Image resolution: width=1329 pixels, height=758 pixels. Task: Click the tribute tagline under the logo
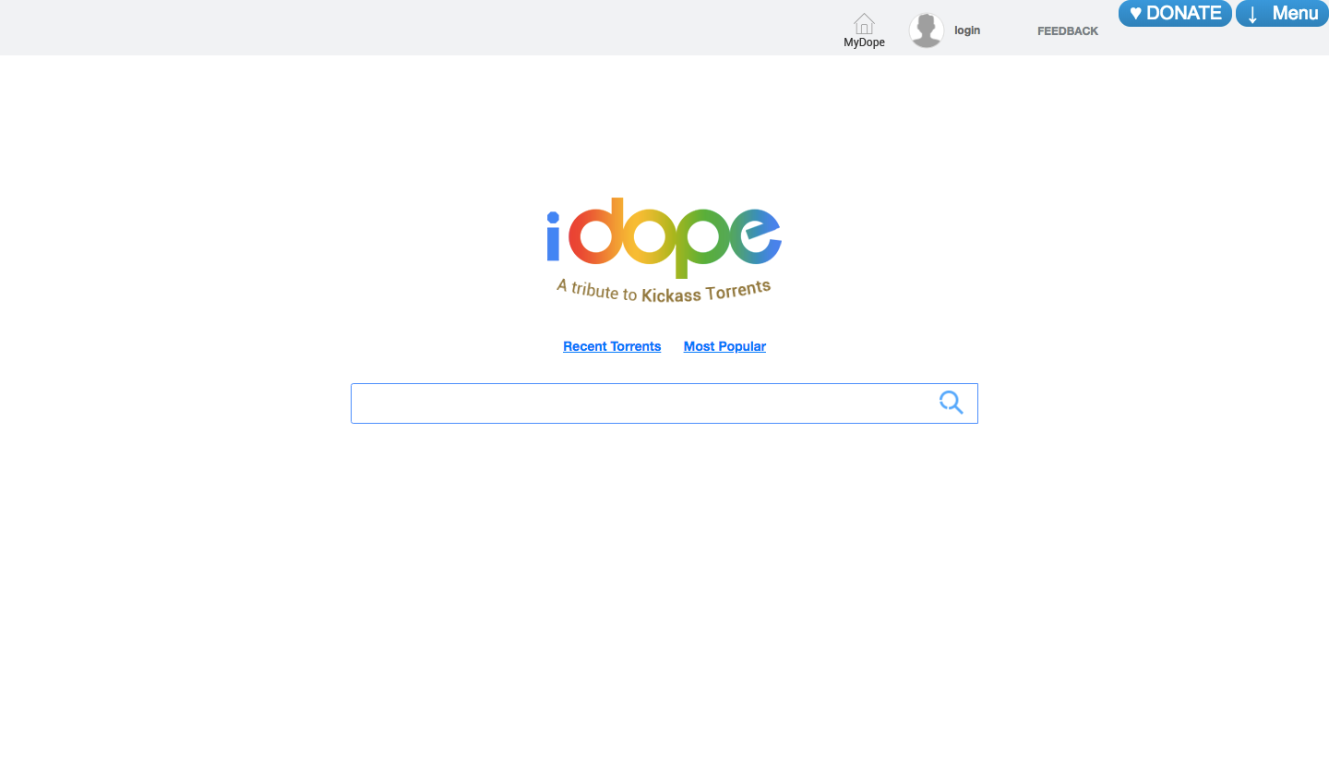[x=664, y=291]
